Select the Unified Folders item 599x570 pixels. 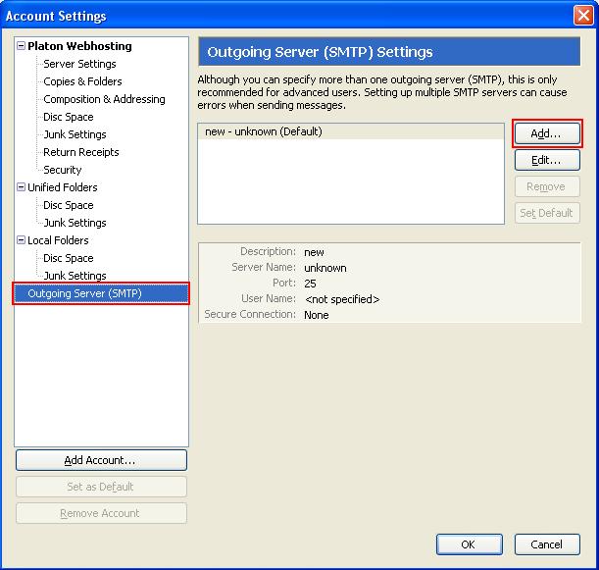(63, 187)
